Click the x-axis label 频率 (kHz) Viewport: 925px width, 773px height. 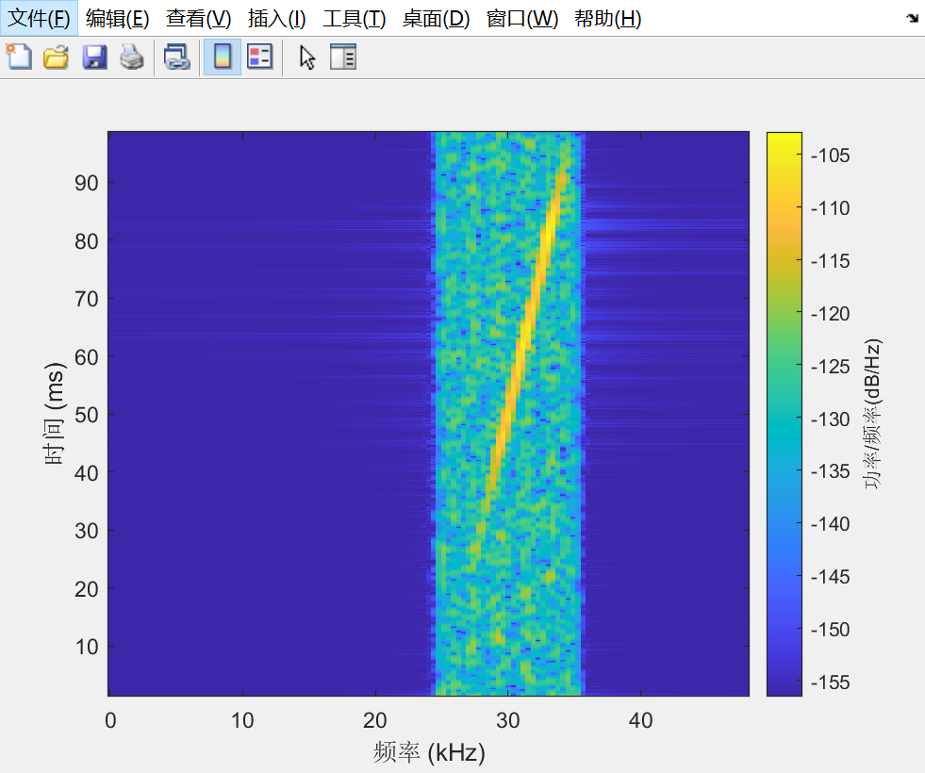coord(429,752)
